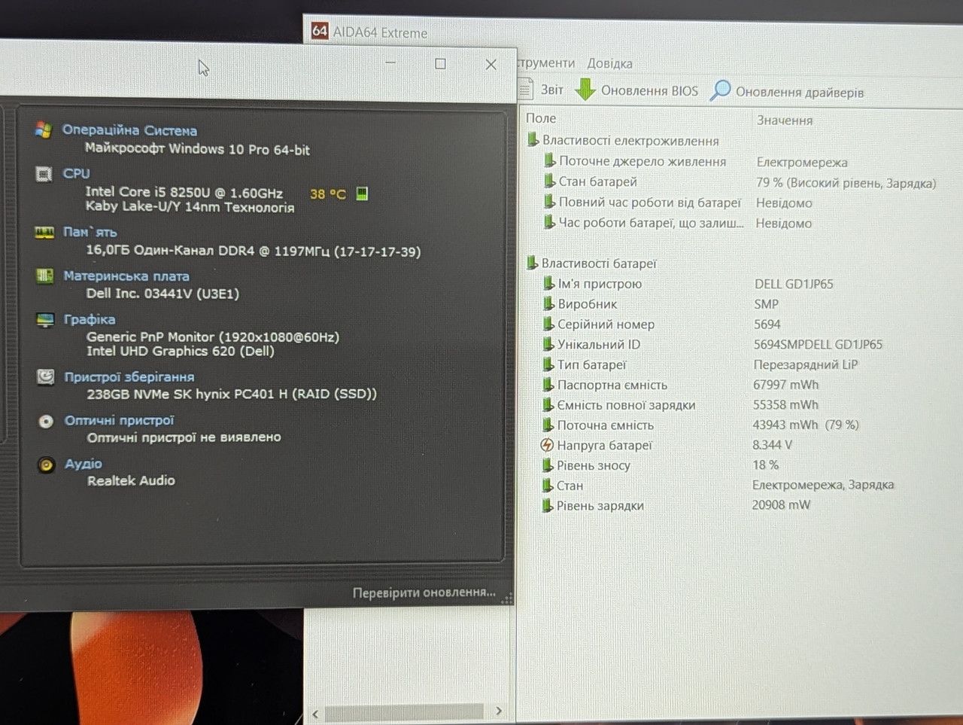The image size is (963, 725).
Task: Click the icon beside Серійний номер
Action: click(x=549, y=324)
